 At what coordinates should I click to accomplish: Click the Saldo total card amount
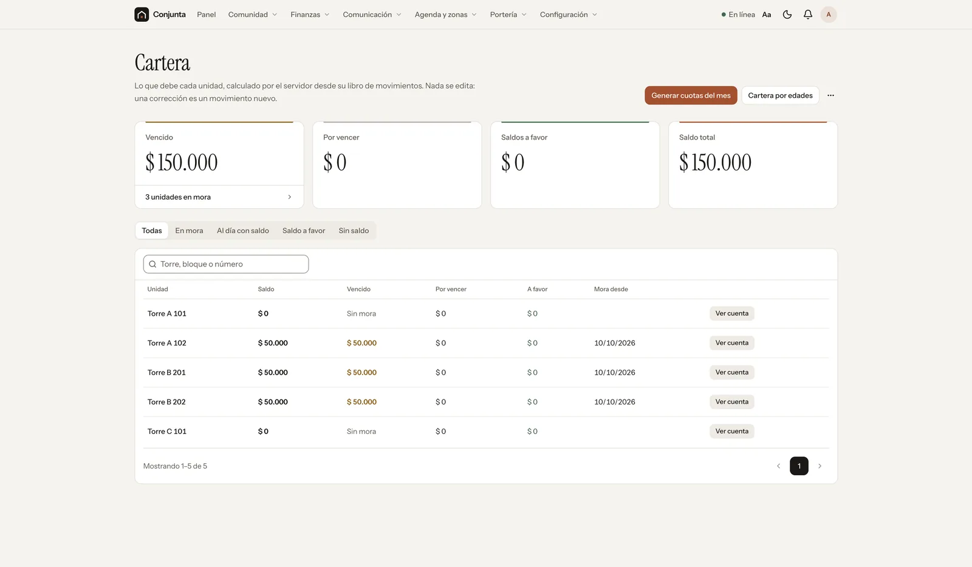[x=715, y=163]
